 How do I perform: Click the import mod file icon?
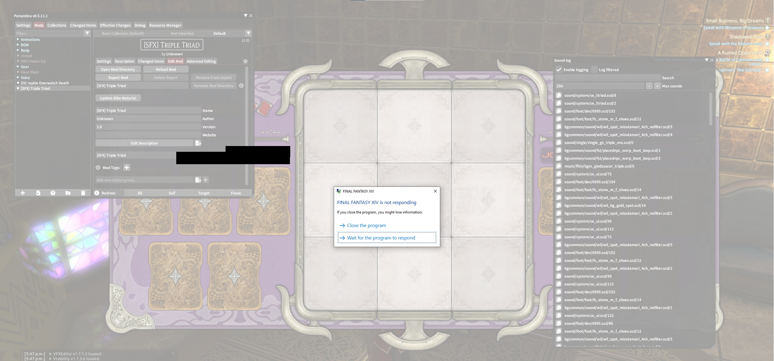[38, 193]
